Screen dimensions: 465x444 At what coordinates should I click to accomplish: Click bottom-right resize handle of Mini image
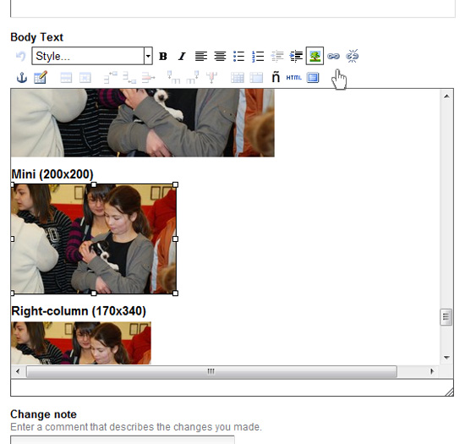coord(175,293)
